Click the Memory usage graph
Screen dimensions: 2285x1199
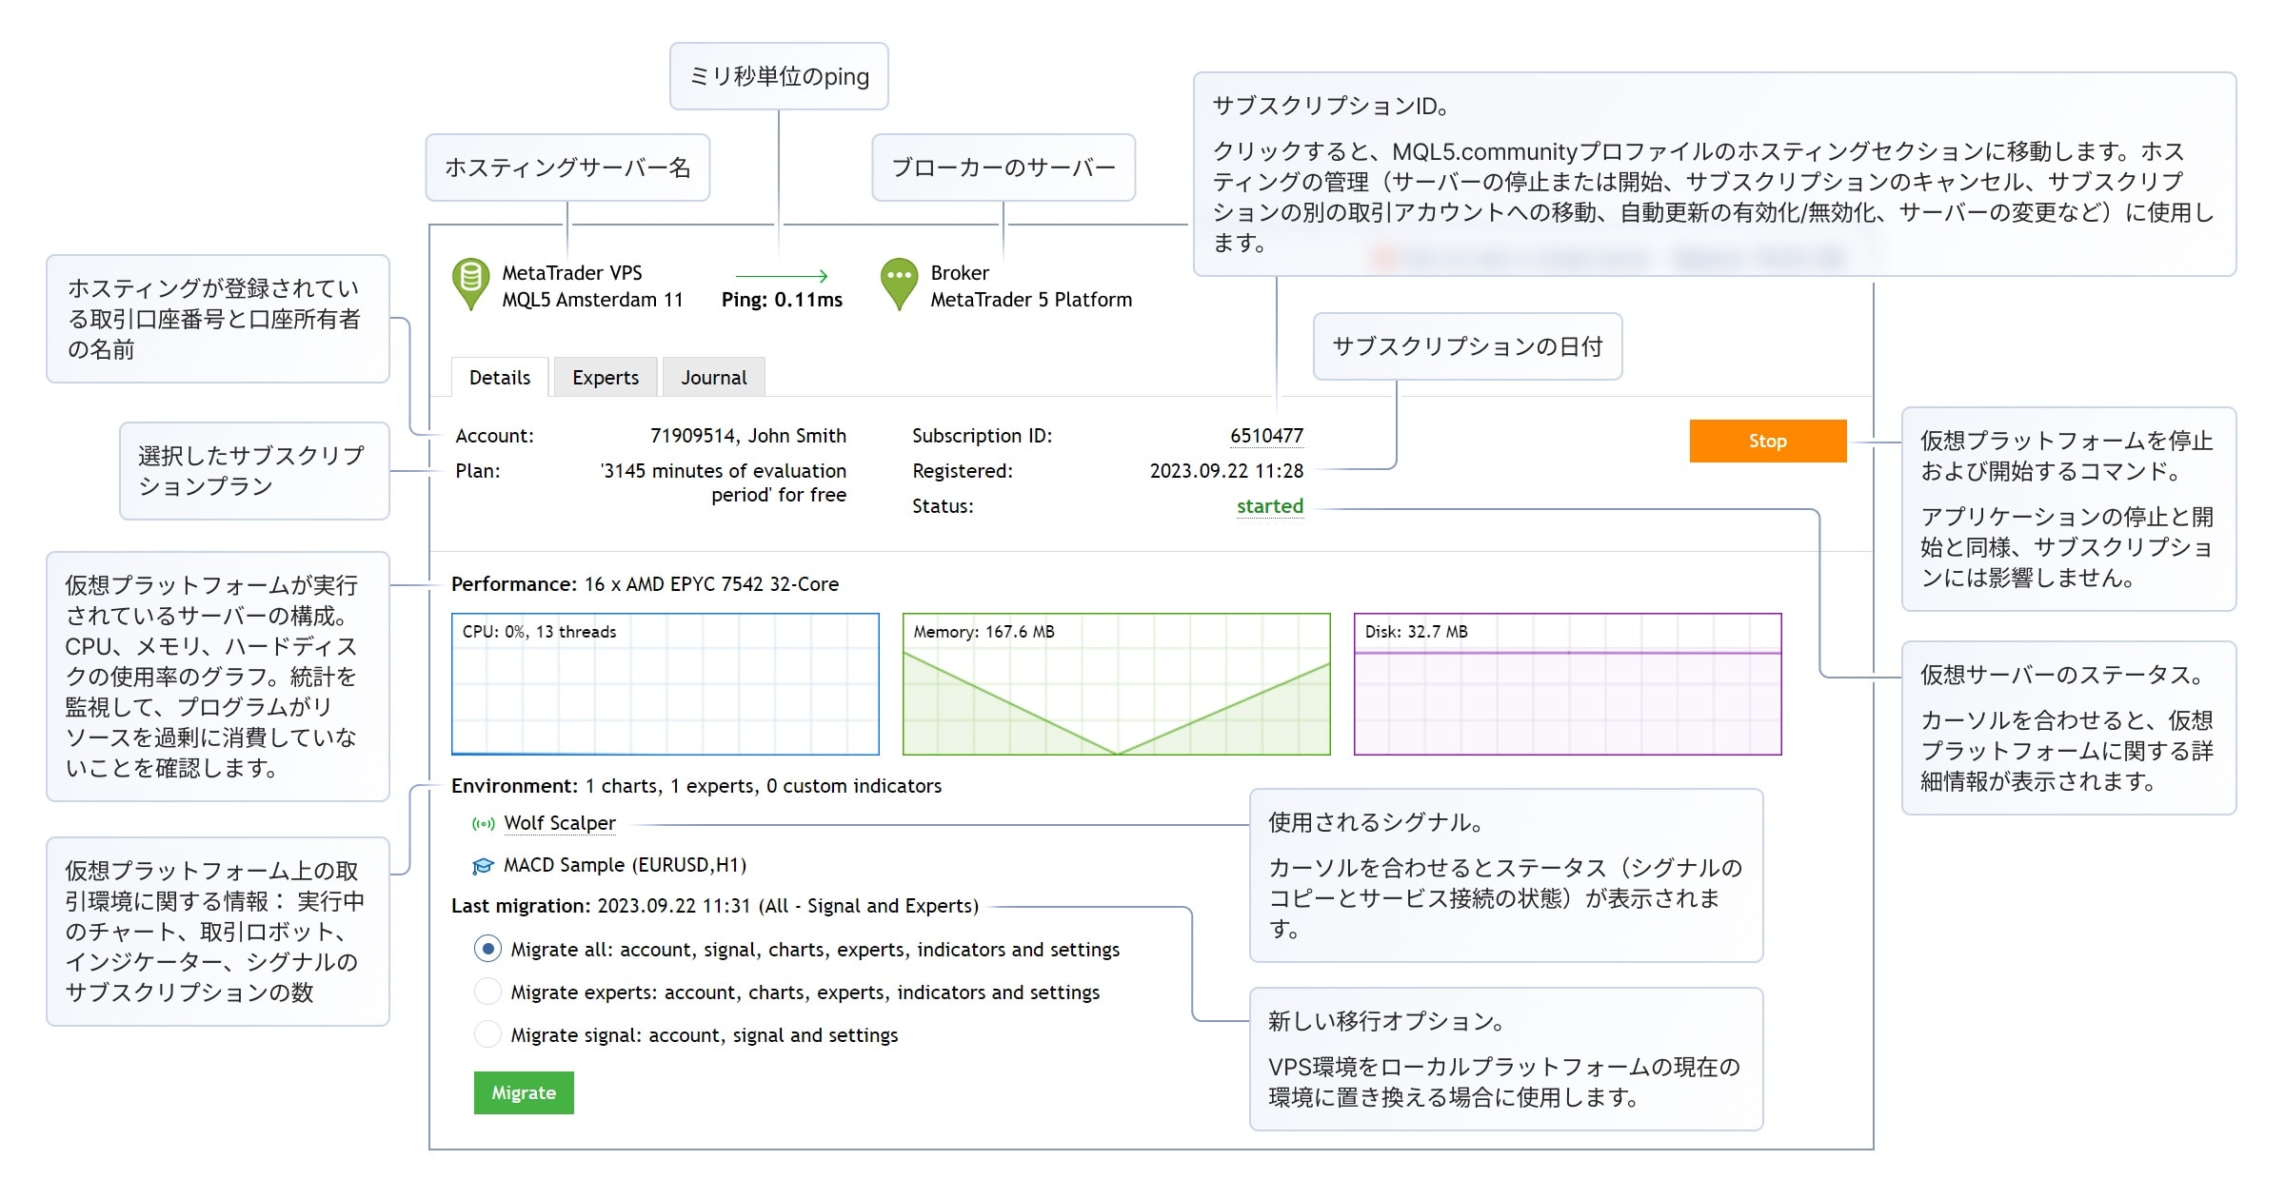[x=1117, y=684]
